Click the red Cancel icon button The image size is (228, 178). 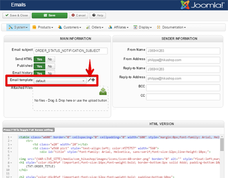78,15
